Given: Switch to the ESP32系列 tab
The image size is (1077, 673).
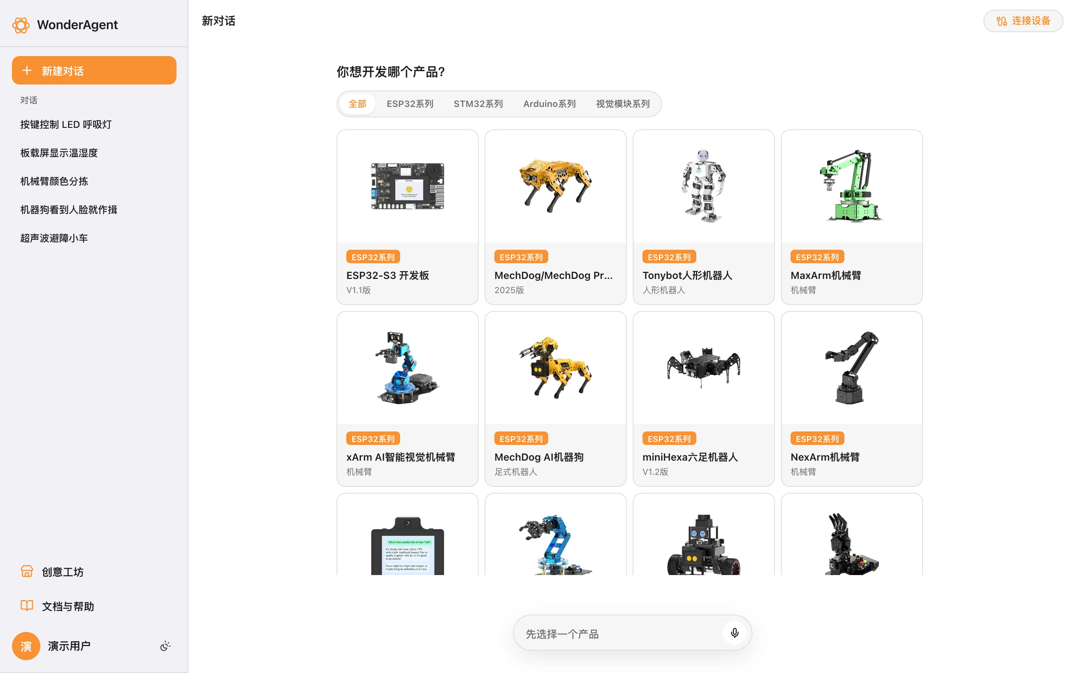Looking at the screenshot, I should coord(410,104).
